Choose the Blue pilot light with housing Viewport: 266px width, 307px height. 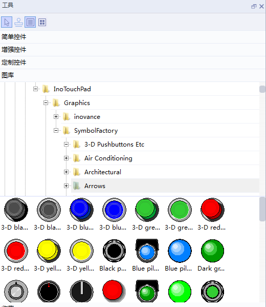147,251
